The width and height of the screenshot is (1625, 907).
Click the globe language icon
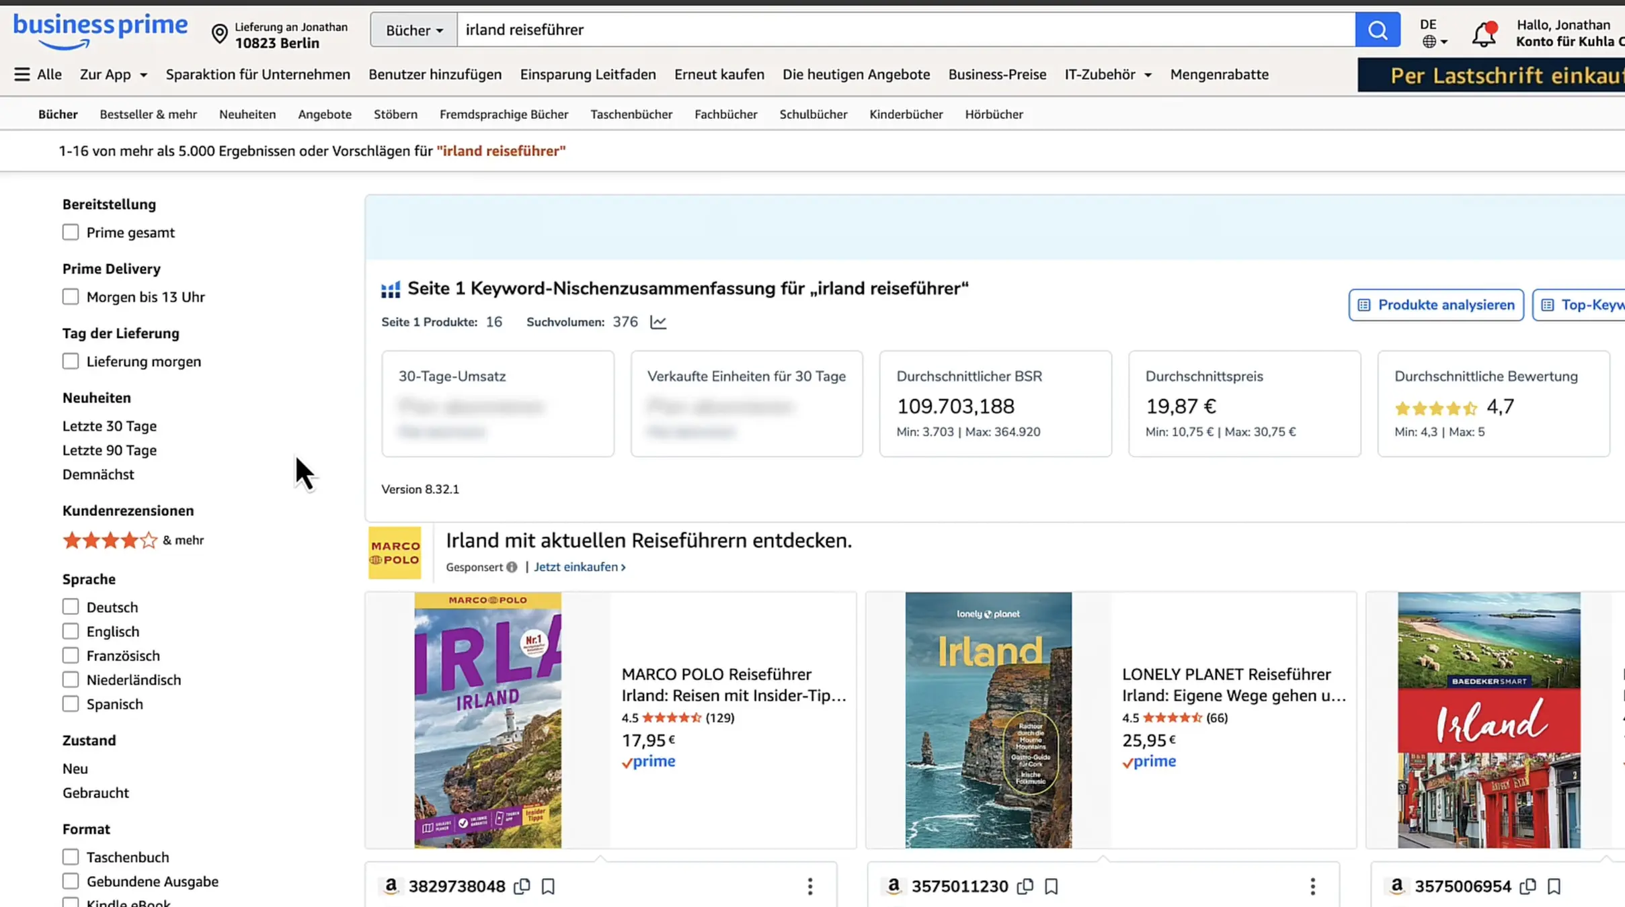(x=1429, y=42)
